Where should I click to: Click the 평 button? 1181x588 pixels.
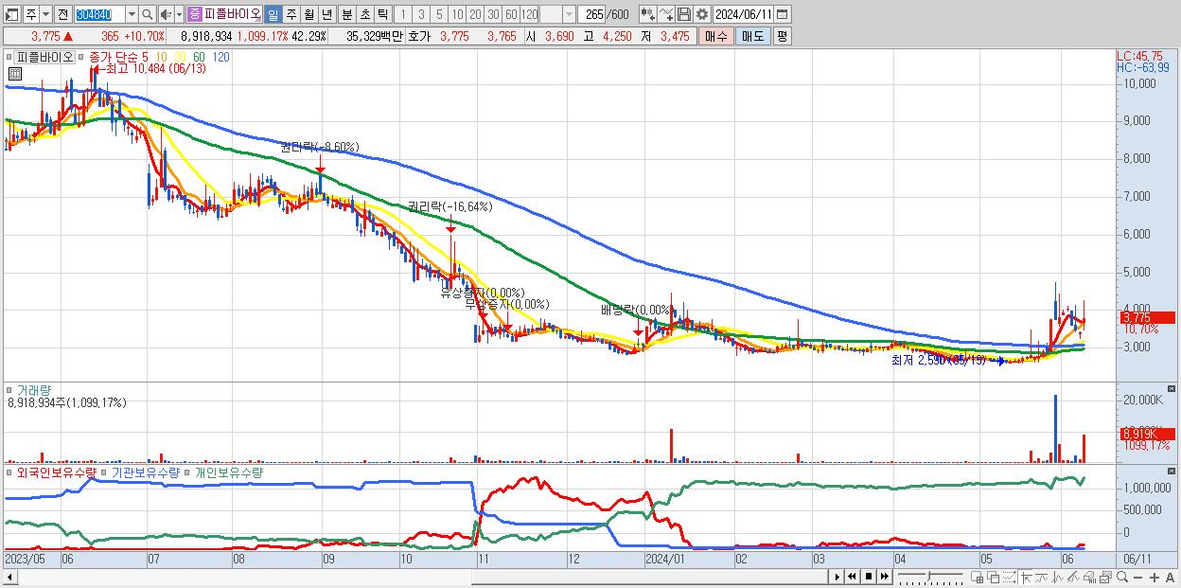[x=782, y=36]
